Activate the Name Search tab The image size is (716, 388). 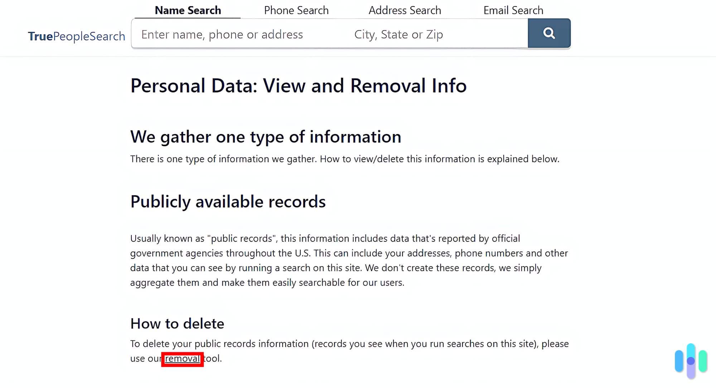pyautogui.click(x=188, y=10)
